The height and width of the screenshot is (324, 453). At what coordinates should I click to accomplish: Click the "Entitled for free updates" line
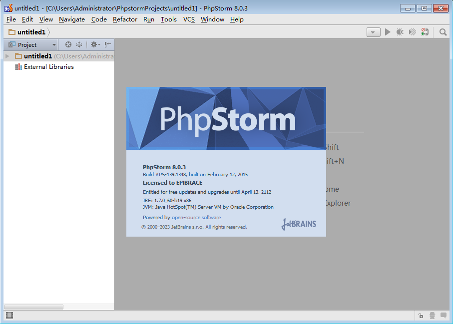pyautogui.click(x=207, y=192)
